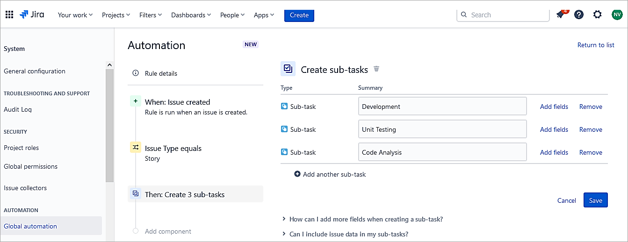The image size is (628, 242).
Task: Open the notifications bell icon
Action: 560,14
